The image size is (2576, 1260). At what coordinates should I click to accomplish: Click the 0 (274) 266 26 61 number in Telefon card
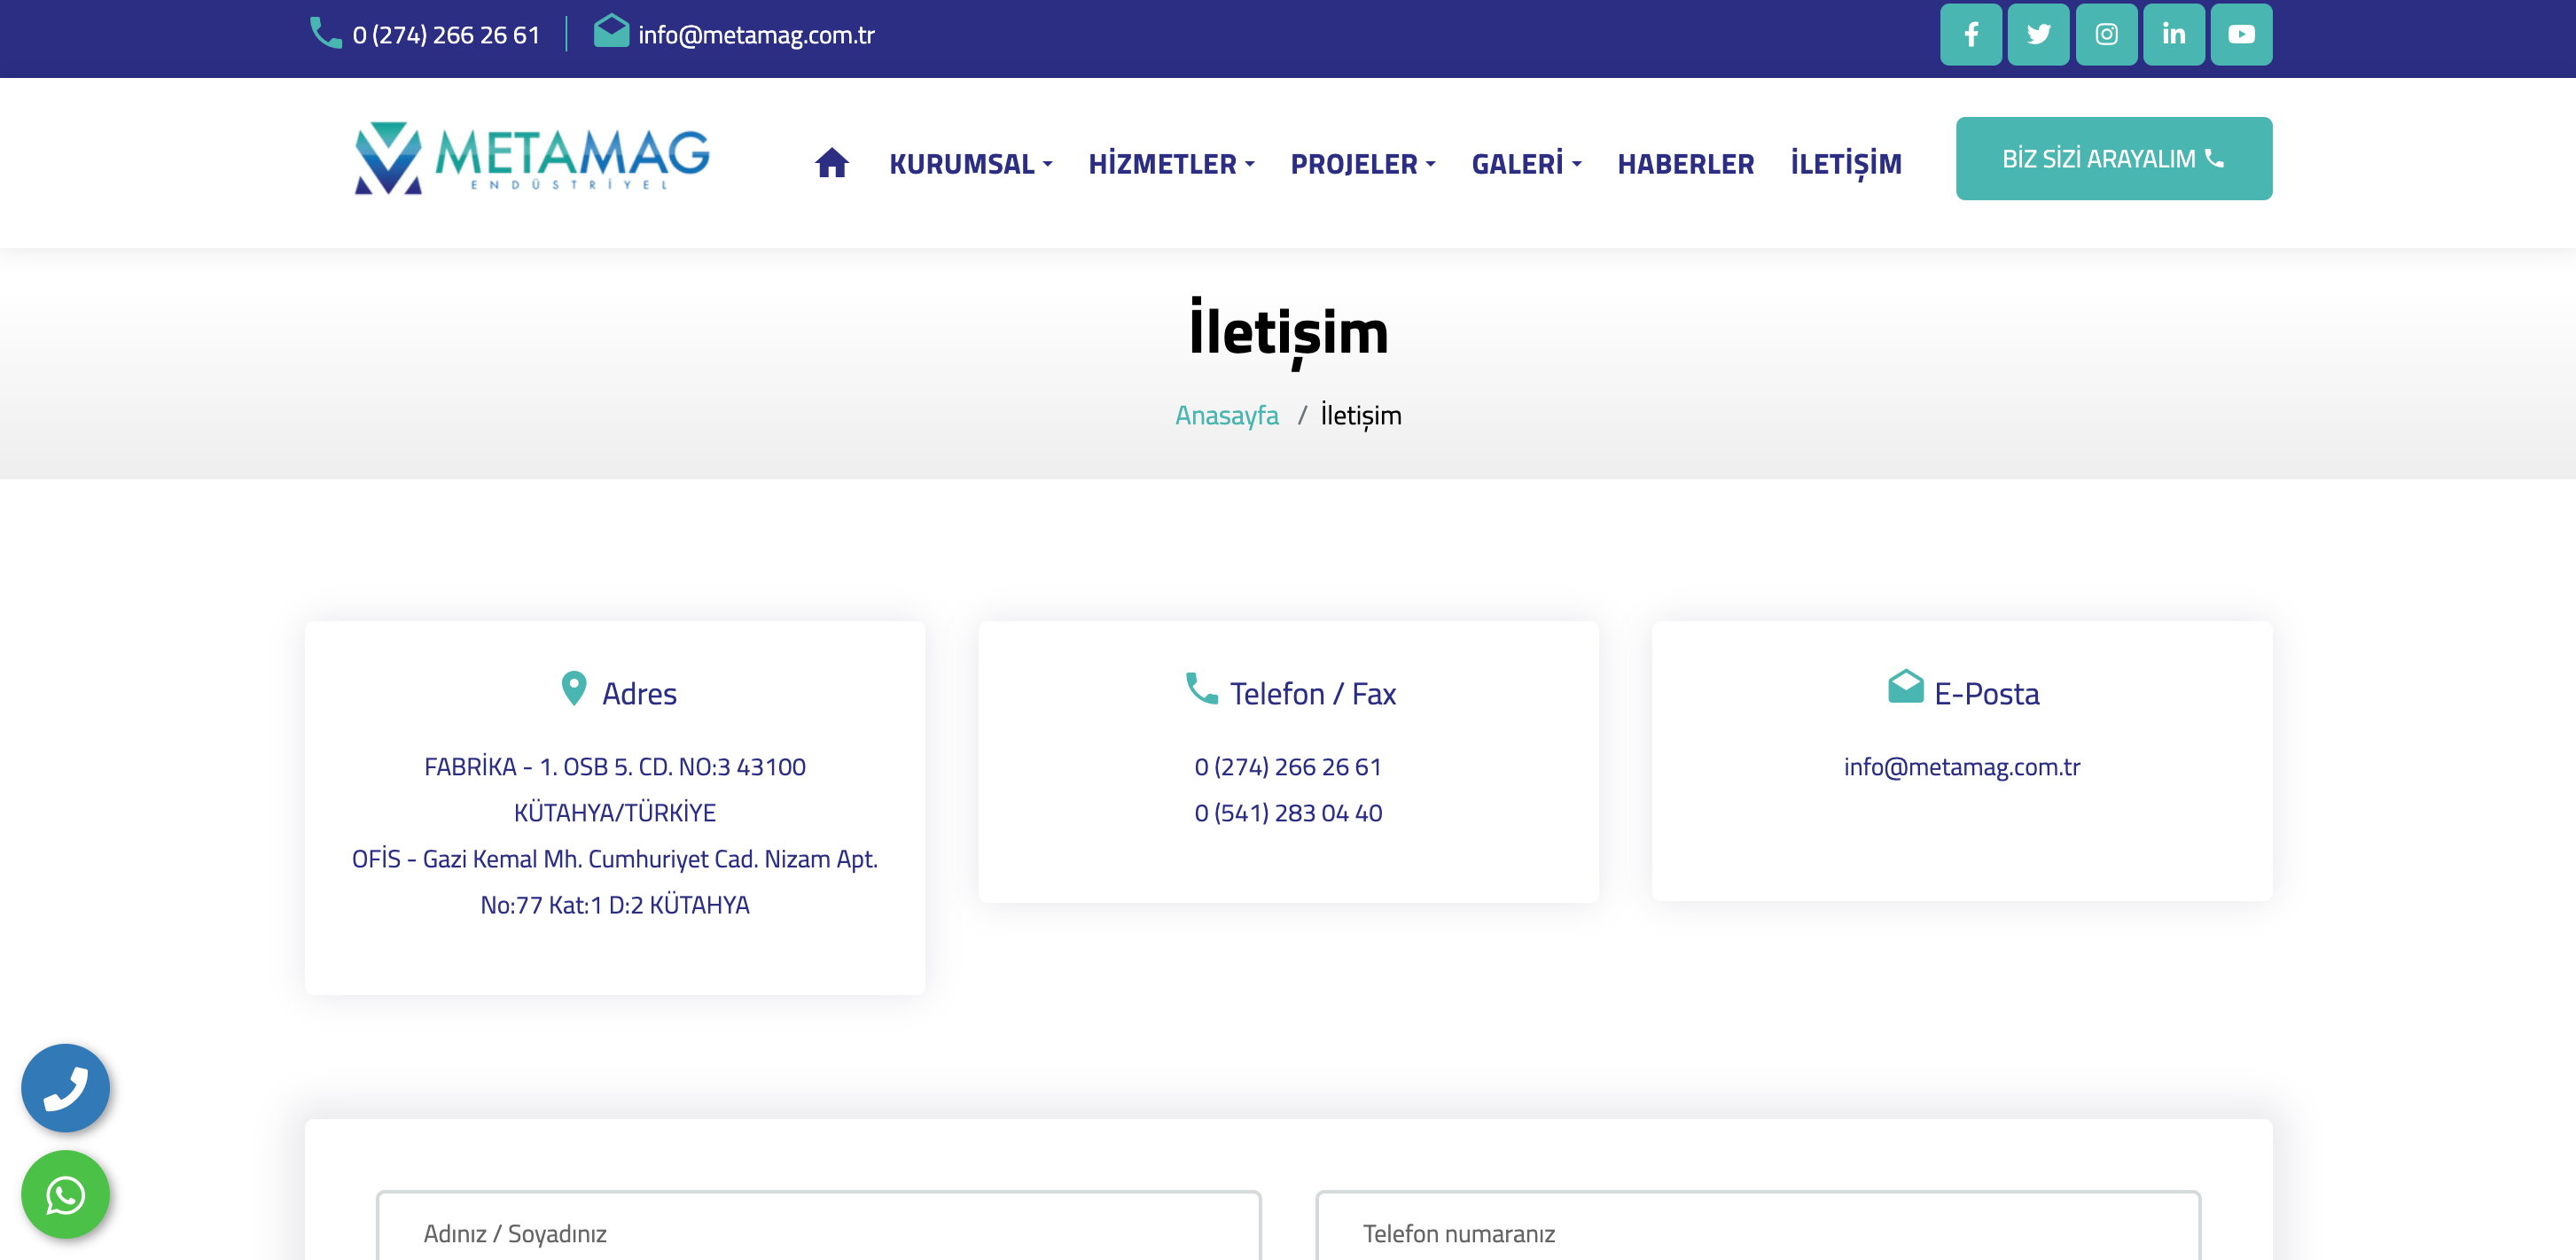pos(1288,766)
